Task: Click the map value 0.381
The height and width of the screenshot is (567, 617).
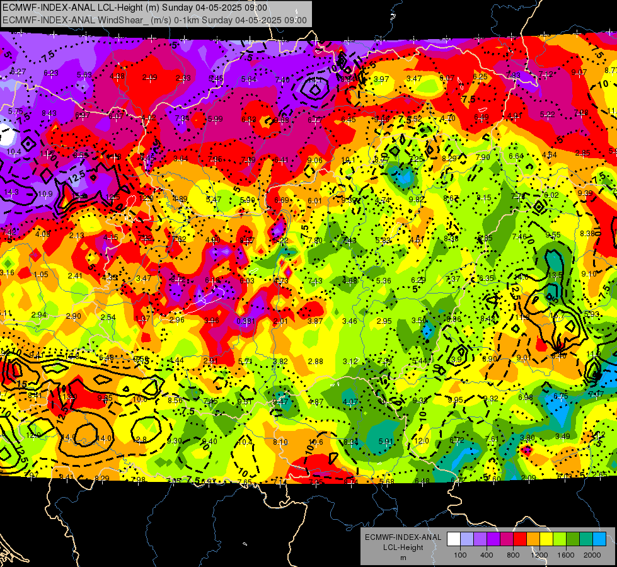Action: click(246, 321)
